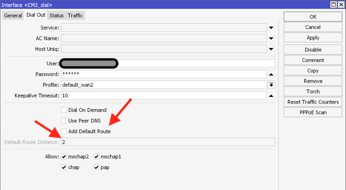The height and width of the screenshot is (190, 346).
Task: Launch Torch for this interface
Action: [313, 92]
